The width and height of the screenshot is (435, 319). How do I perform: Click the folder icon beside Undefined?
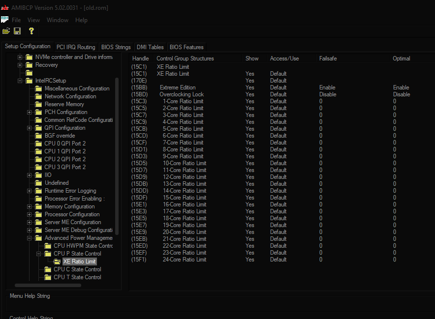click(x=38, y=183)
